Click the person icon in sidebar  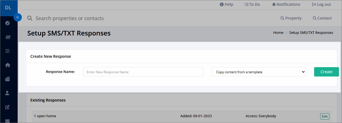coord(8,93)
